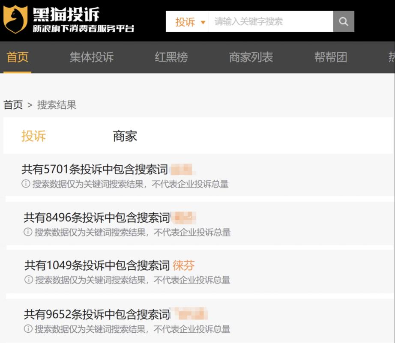395x343 pixels.
Task: Click the 黑猫投诉 site title
Action: [66, 15]
